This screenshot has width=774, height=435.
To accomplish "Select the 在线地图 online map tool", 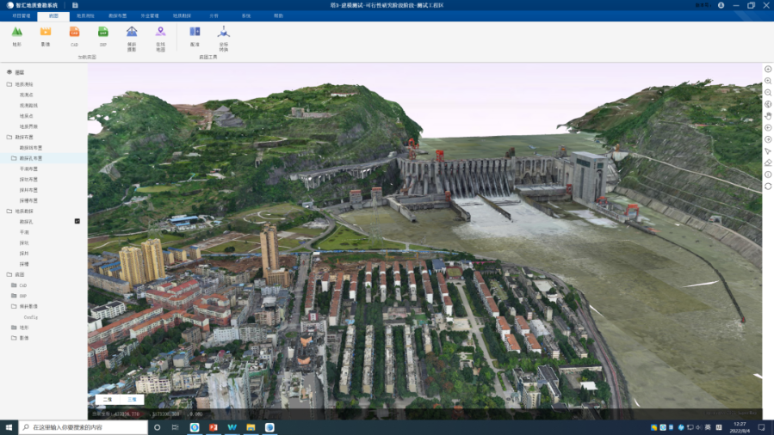I will point(160,33).
